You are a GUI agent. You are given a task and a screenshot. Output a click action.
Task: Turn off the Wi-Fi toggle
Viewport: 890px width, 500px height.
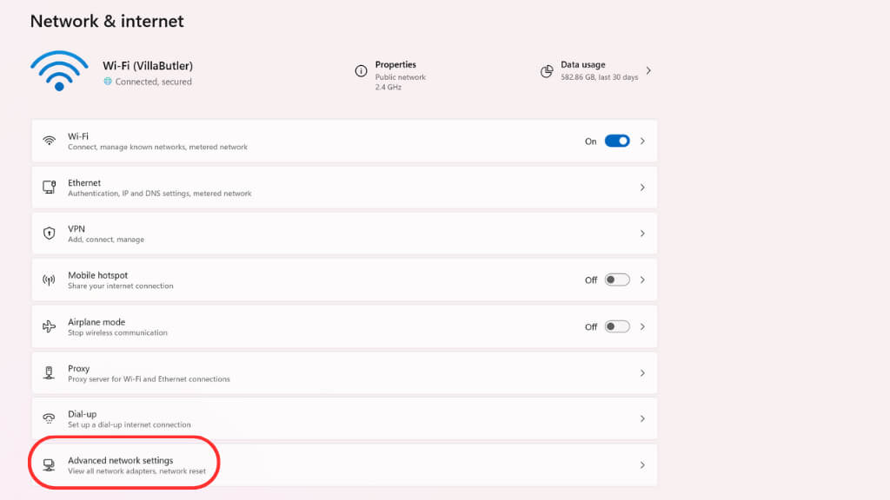(617, 141)
